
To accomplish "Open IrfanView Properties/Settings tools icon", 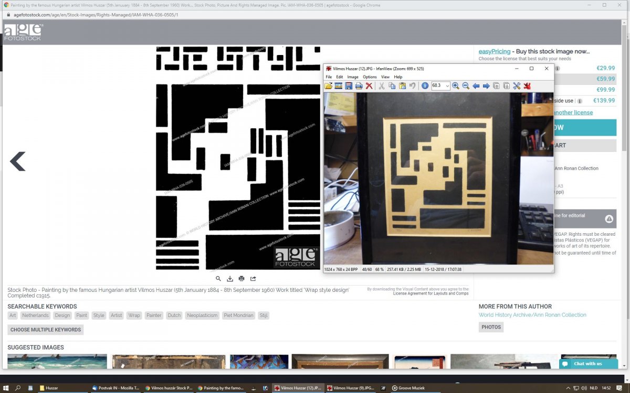I will click(x=517, y=86).
